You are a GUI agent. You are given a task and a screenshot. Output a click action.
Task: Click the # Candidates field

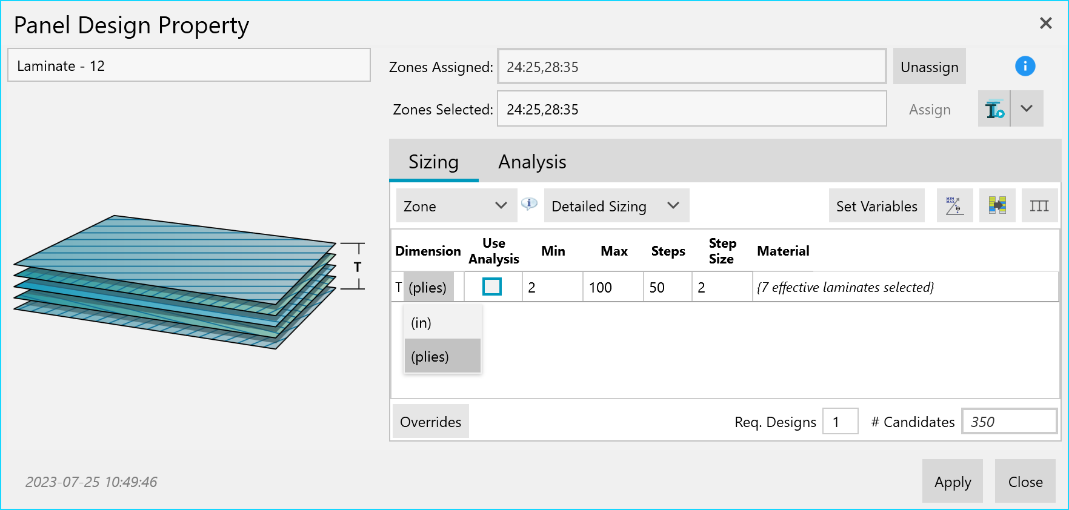pos(1009,422)
